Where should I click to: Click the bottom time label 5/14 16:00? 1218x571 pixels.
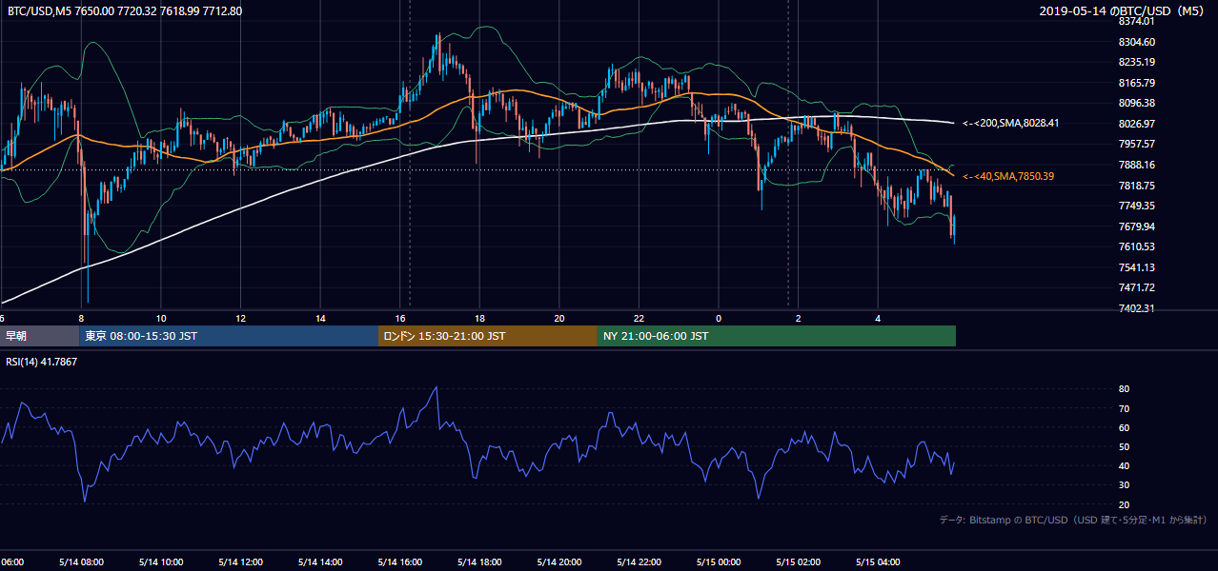(x=400, y=561)
